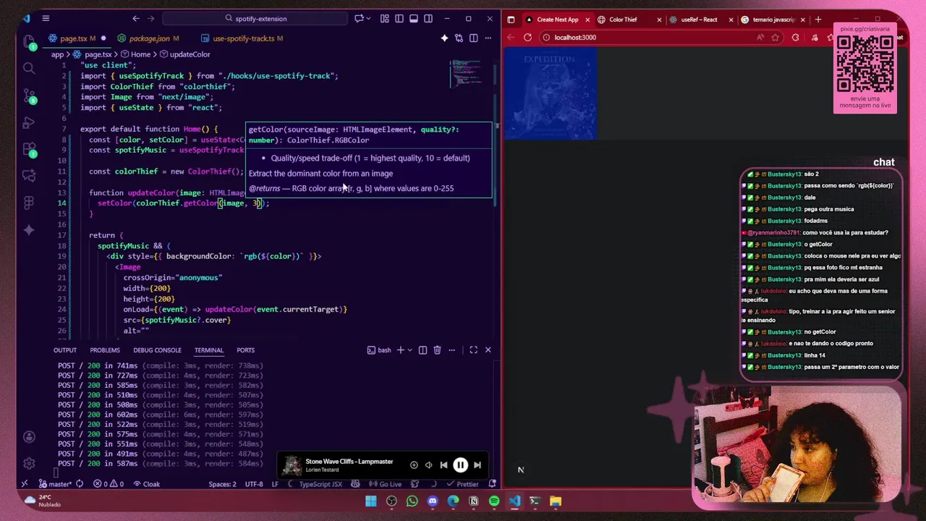Select the app breadcrumb segment

[x=58, y=54]
